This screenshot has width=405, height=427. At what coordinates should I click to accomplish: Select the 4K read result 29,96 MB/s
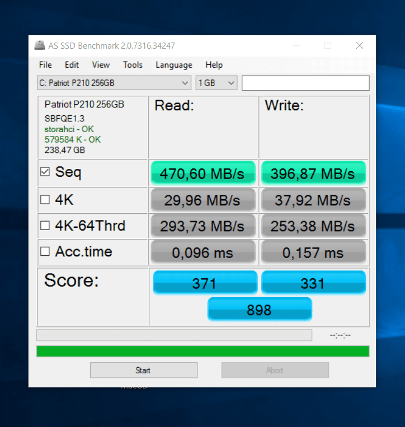point(203,200)
